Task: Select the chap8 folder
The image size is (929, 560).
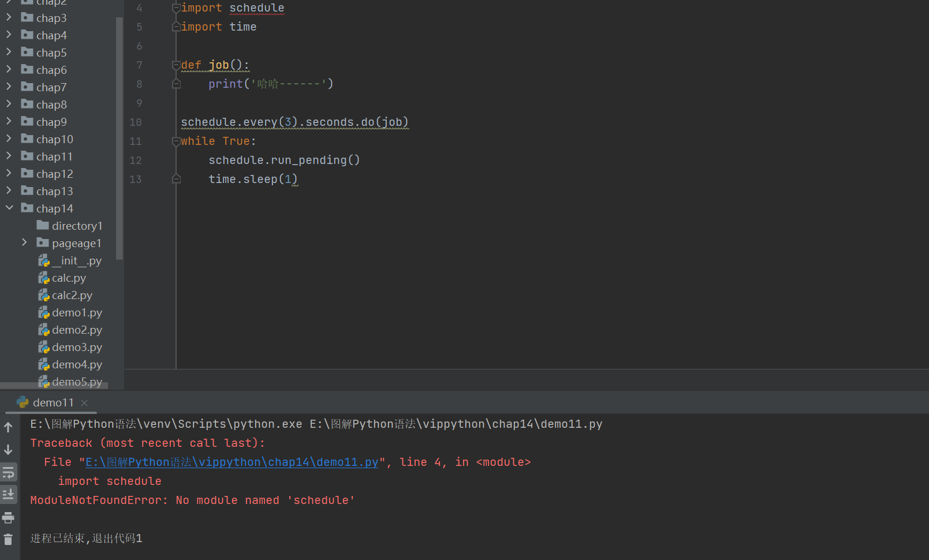Action: click(44, 104)
